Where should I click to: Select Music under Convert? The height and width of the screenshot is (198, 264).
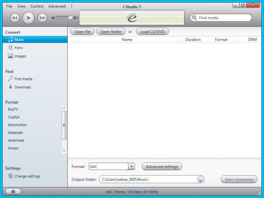pos(19,40)
